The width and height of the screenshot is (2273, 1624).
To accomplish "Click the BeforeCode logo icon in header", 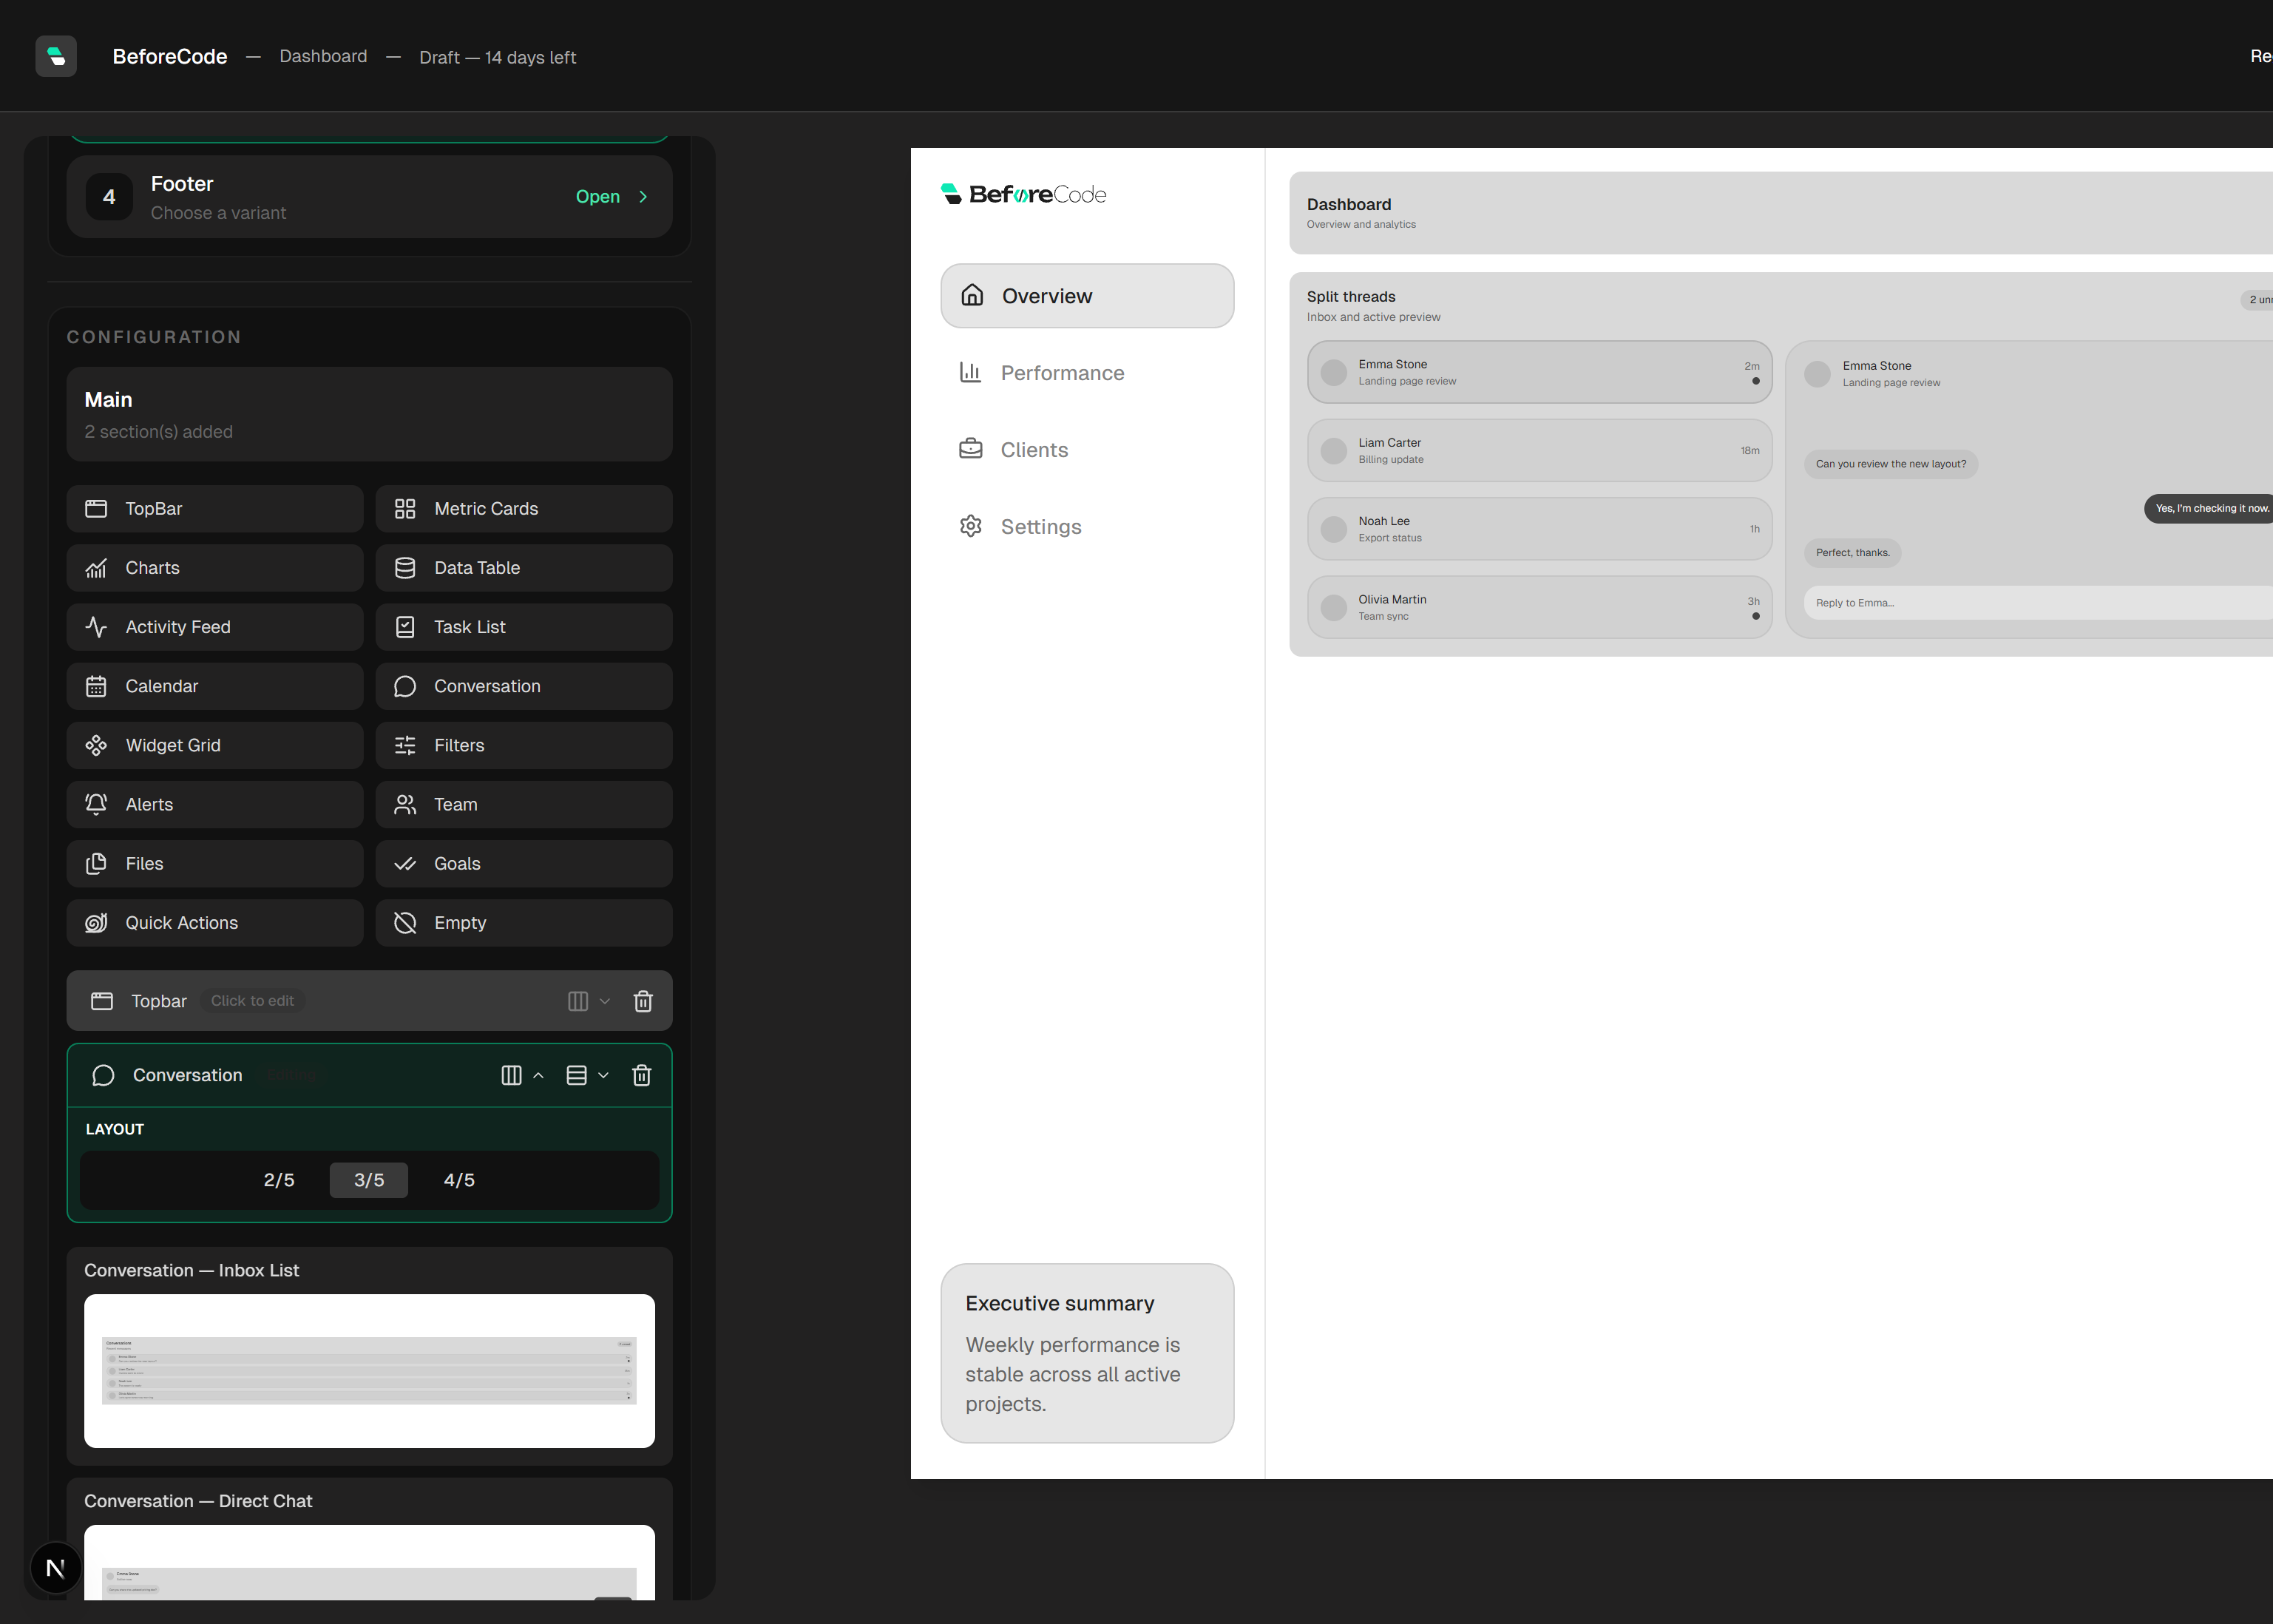I will click(56, 56).
